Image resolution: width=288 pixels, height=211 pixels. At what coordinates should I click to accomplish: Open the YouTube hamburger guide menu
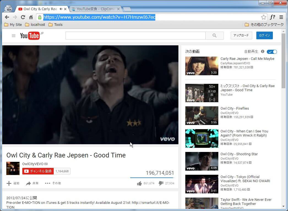pyautogui.click(x=13, y=36)
